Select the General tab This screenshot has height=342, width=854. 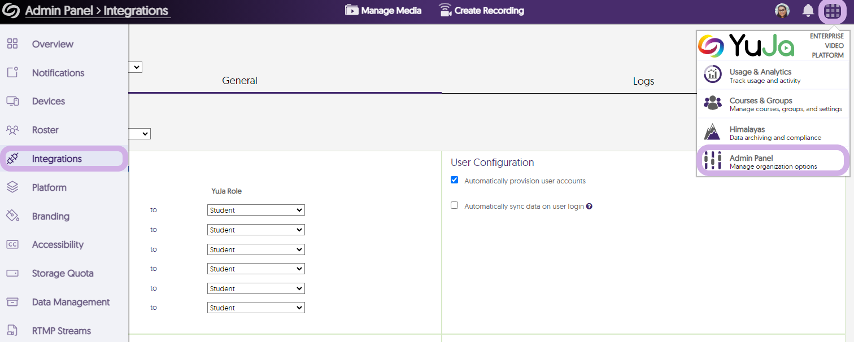(239, 81)
